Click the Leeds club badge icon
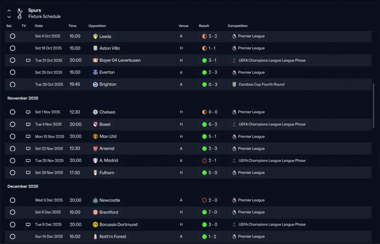380x244 pixels. point(95,36)
